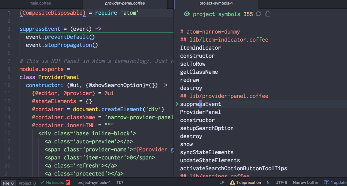Click project-symbols-1 in the status bar

point(94,183)
